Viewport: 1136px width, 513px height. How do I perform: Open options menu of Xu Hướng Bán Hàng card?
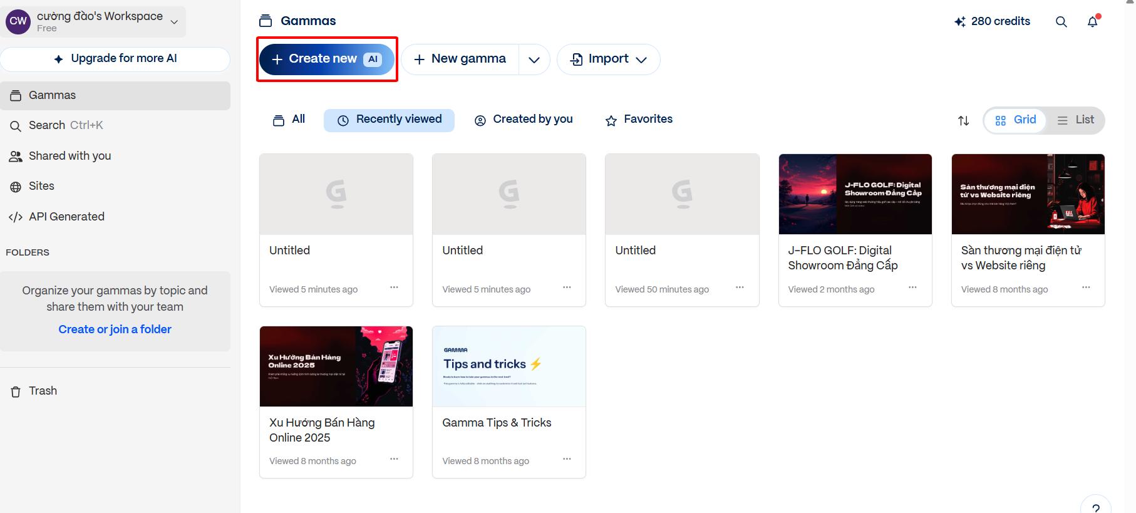(394, 459)
